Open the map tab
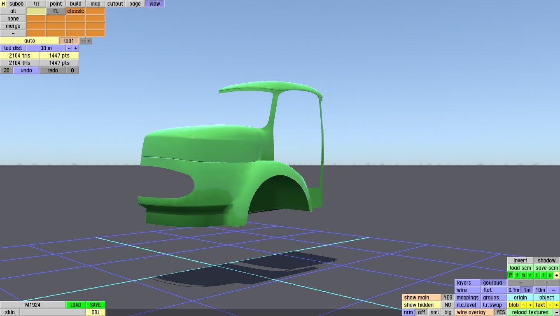Image resolution: width=560 pixels, height=316 pixels. tap(96, 4)
